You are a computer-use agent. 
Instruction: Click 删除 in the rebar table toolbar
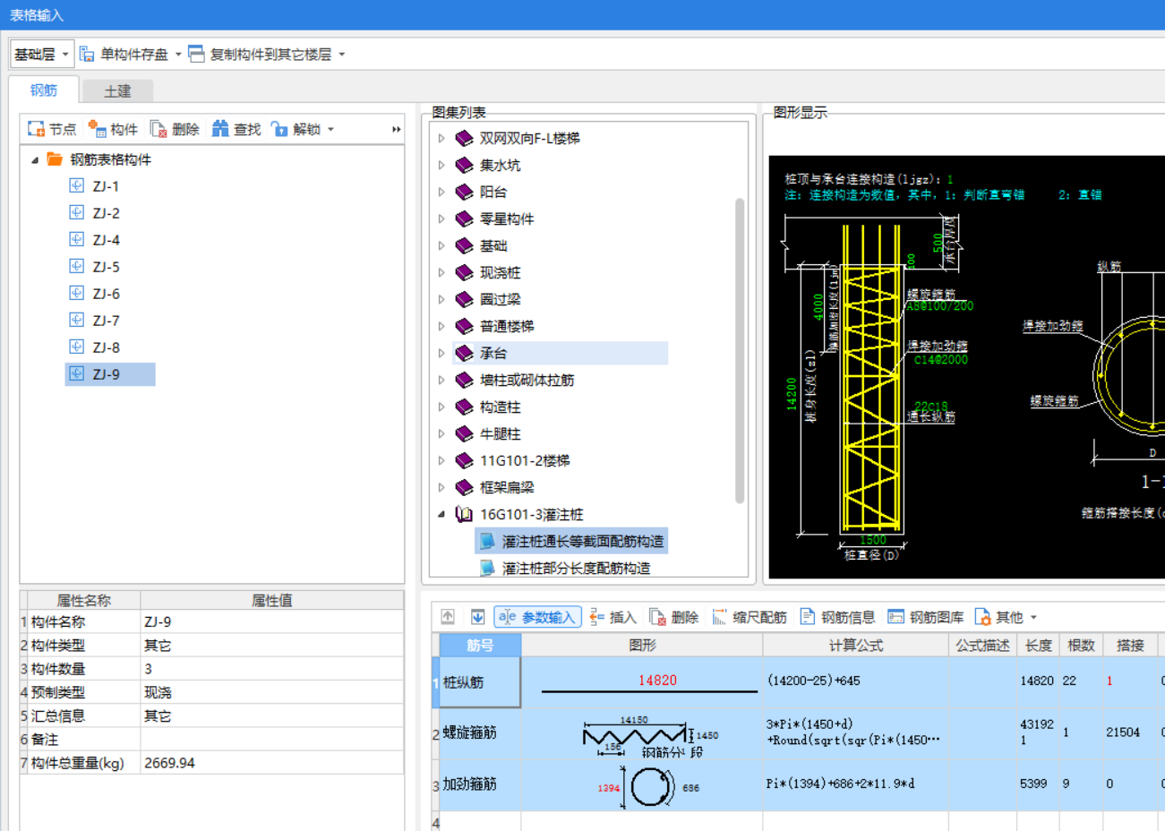[674, 617]
